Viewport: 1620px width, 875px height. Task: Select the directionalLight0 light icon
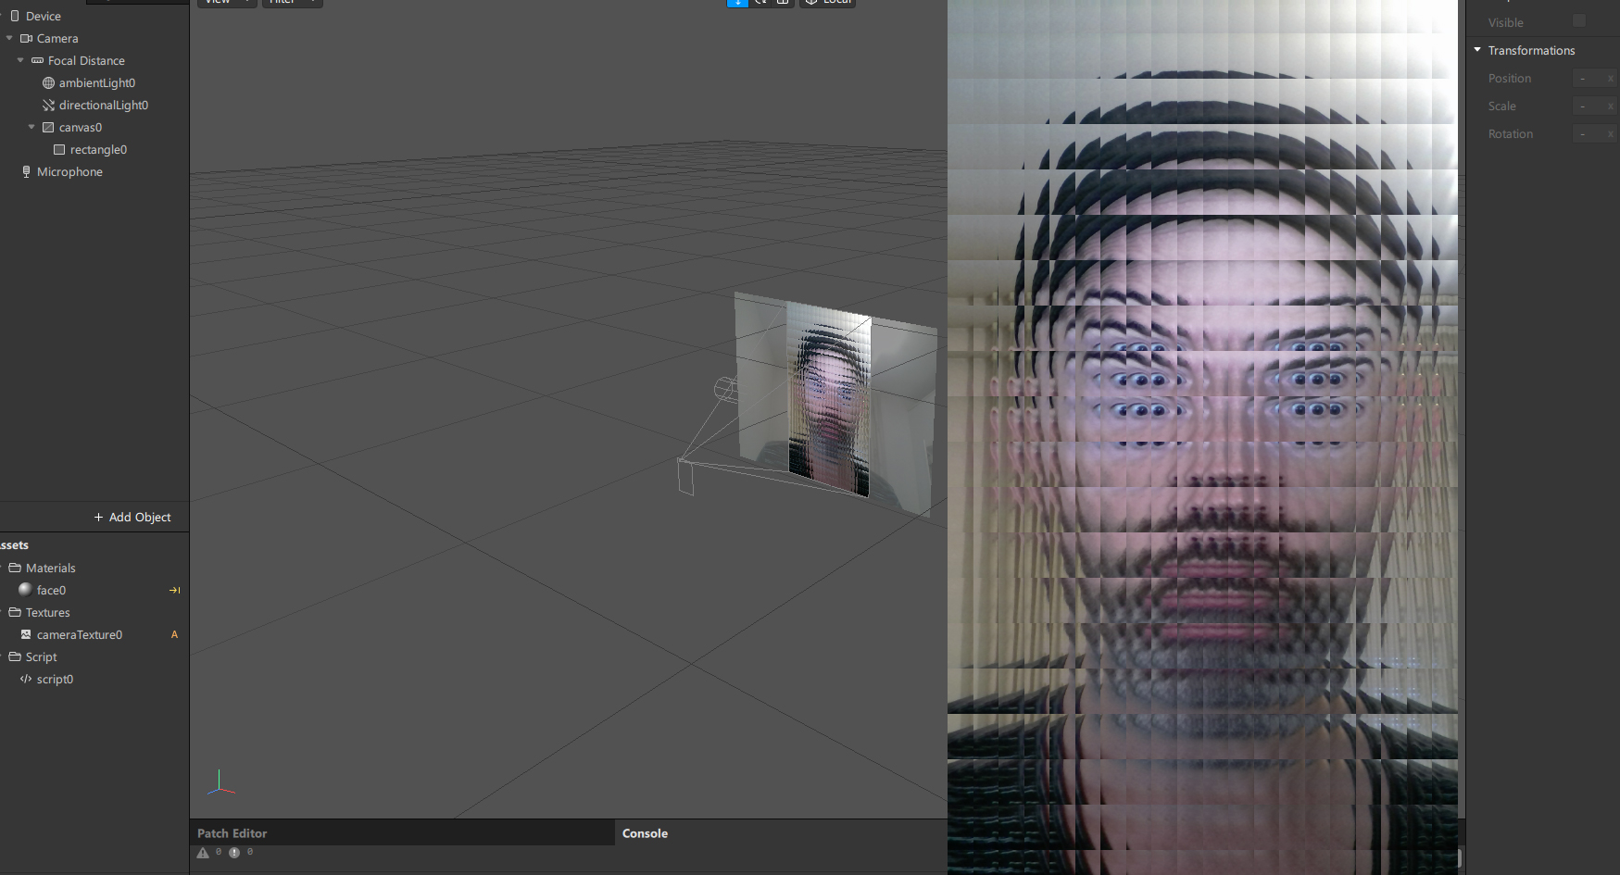coord(48,105)
